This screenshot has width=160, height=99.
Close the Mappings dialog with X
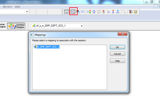[x=122, y=34]
